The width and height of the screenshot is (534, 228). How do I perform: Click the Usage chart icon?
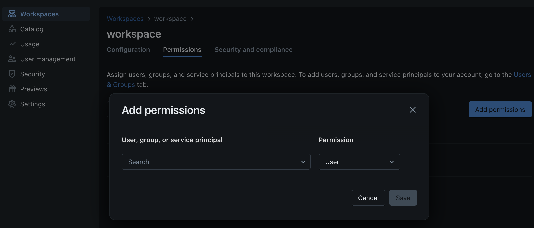click(x=12, y=44)
